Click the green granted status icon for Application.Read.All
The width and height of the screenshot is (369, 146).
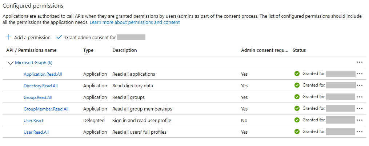(297, 74)
